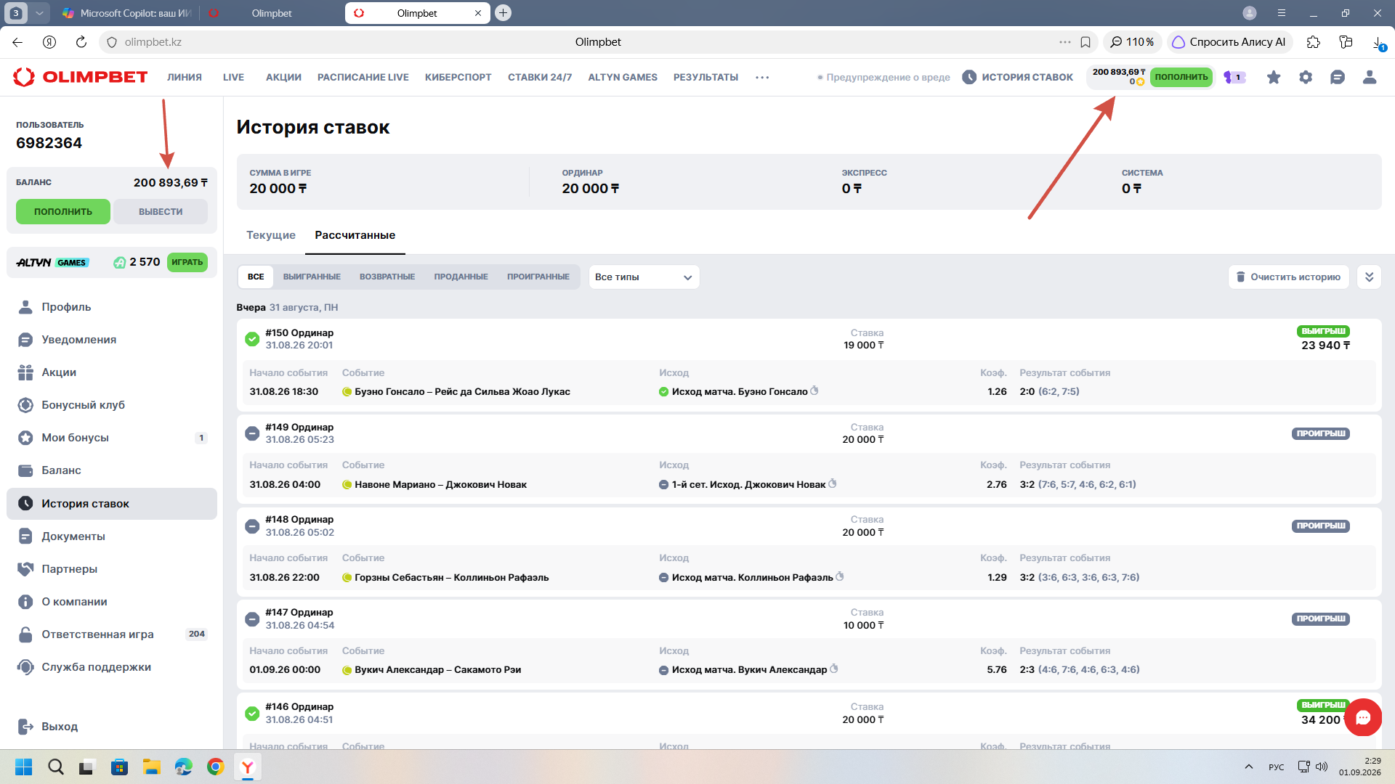This screenshot has height=784, width=1395.
Task: Open Киберспорт navigation item
Action: [458, 77]
